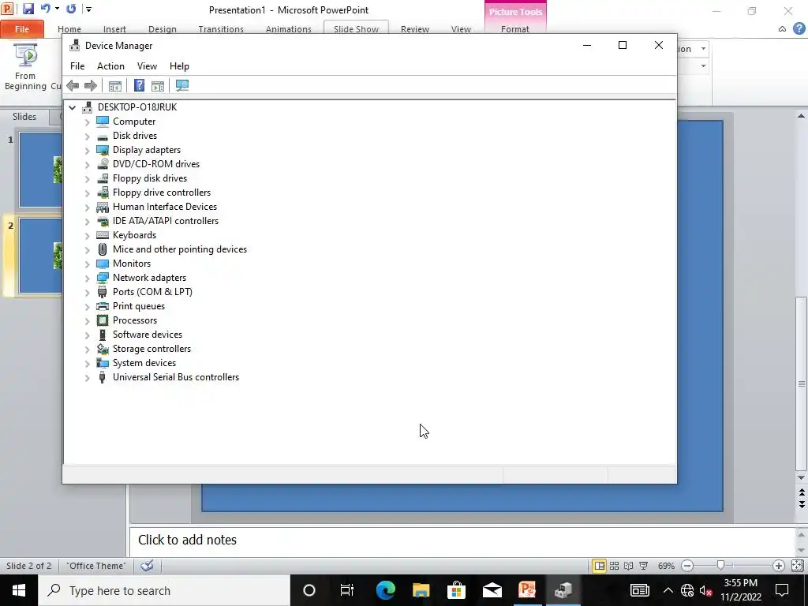Click the Show/Hide Action Pane toolbar icon
This screenshot has height=606, width=808.
tap(158, 85)
